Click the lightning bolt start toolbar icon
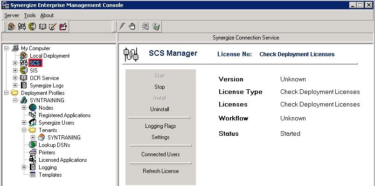The height and width of the screenshot is (186, 375). [x=123, y=27]
